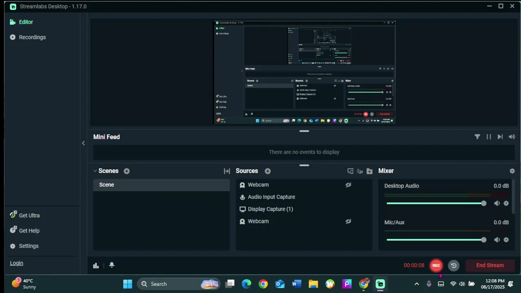The height and width of the screenshot is (293, 521).
Task: Open the Windows Start menu
Action: [x=127, y=284]
